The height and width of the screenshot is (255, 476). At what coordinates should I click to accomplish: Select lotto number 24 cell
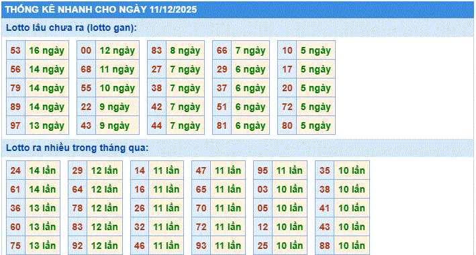tap(15, 170)
